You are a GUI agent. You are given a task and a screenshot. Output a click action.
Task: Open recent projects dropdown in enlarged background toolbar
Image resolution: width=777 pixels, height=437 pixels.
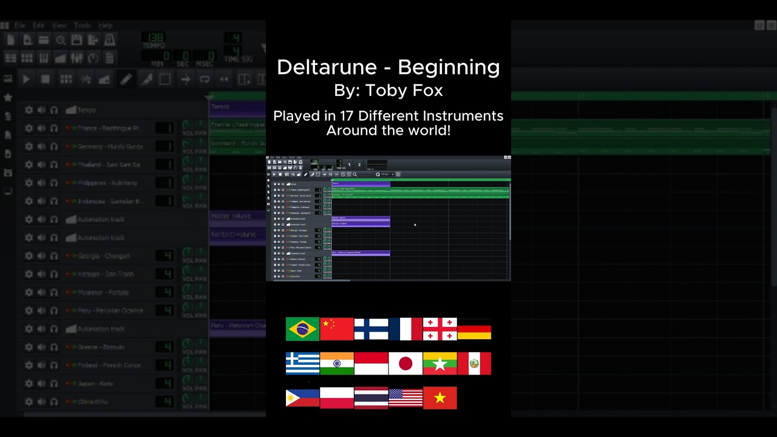click(x=60, y=40)
